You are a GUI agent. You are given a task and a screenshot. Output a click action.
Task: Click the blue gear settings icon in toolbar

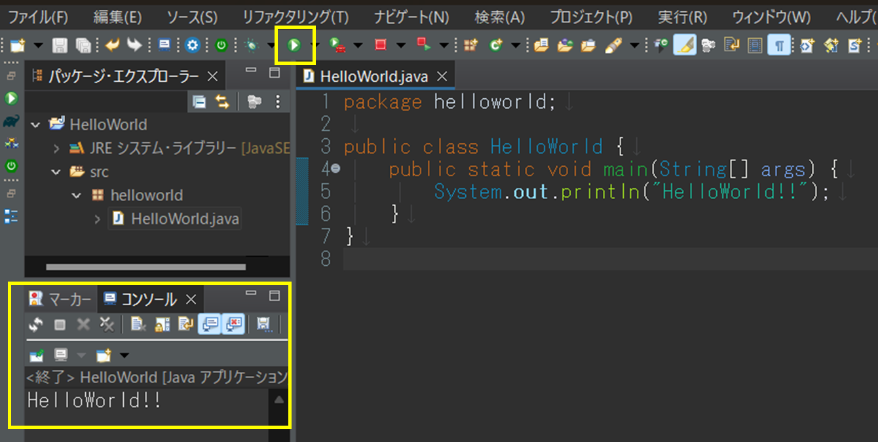pos(192,45)
